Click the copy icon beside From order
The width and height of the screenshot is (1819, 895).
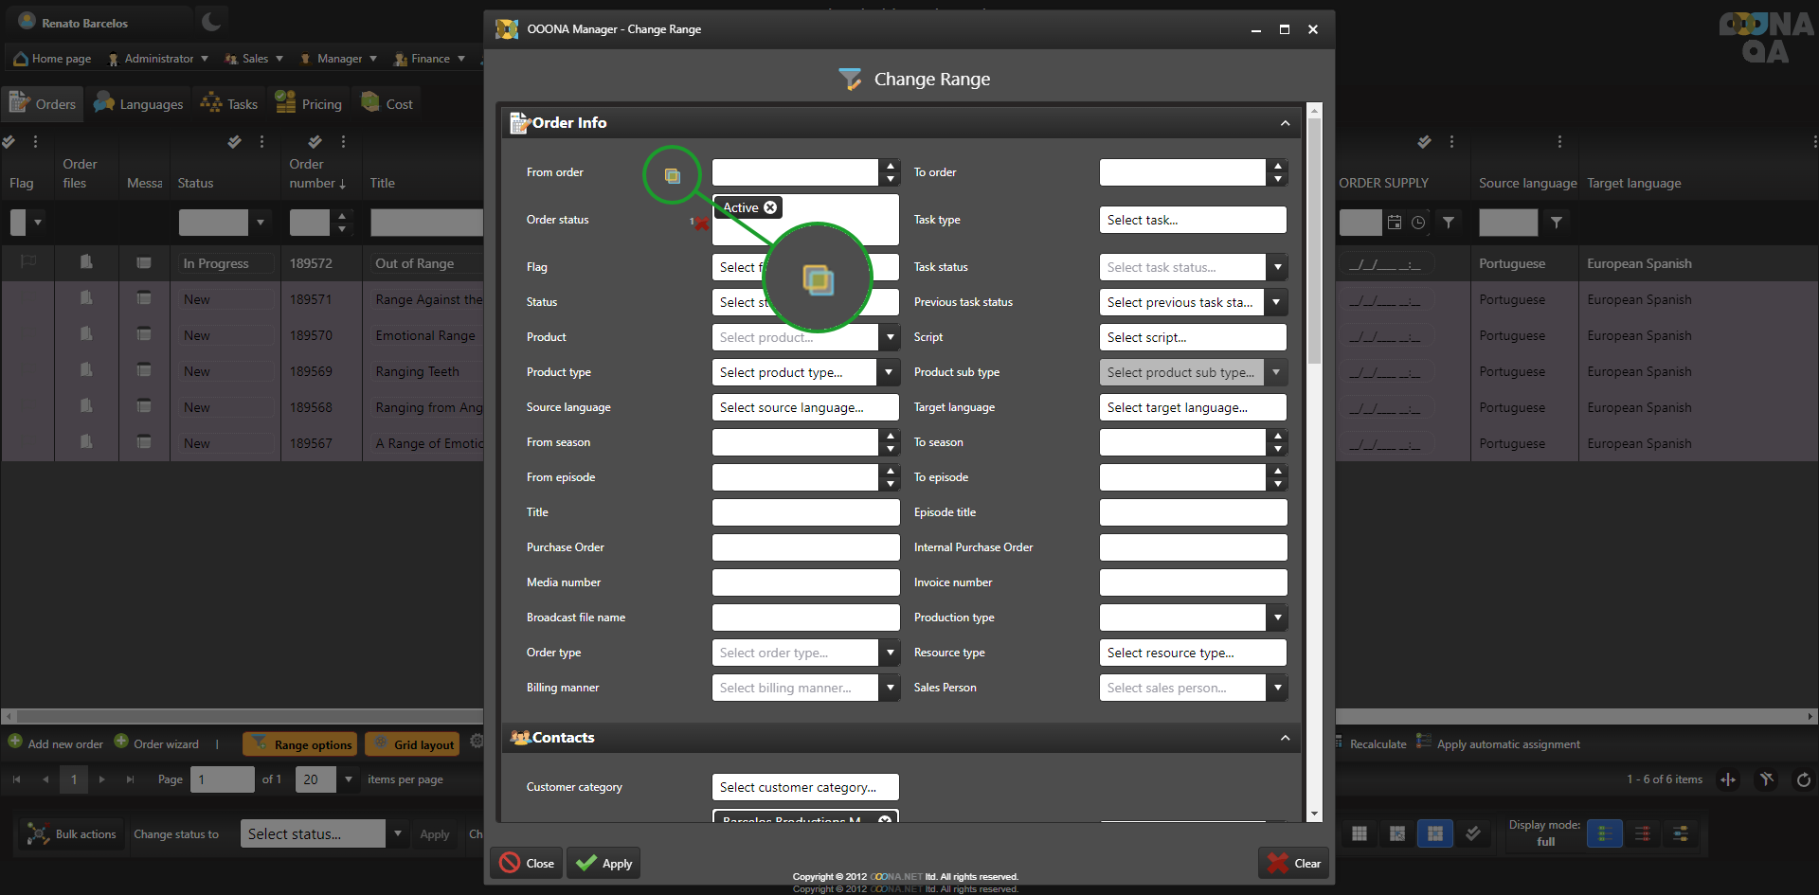click(672, 175)
